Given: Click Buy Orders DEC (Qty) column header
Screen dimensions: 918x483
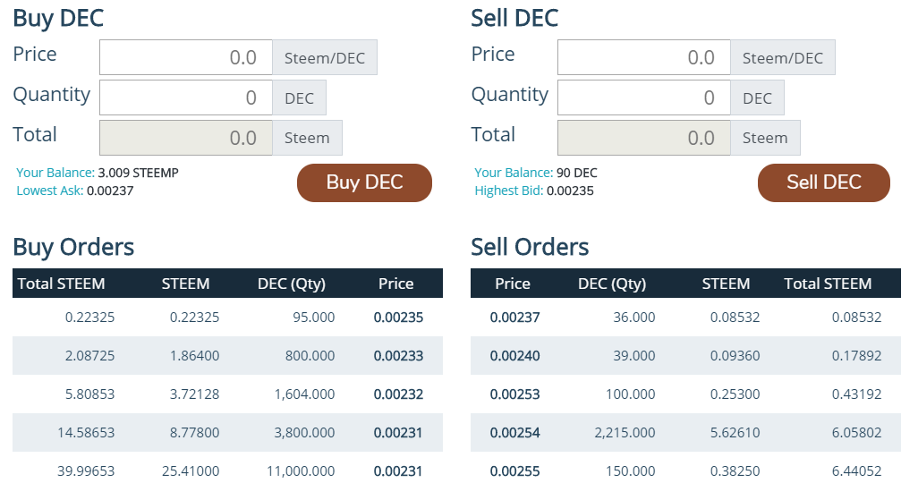Looking at the screenshot, I should 292,284.
